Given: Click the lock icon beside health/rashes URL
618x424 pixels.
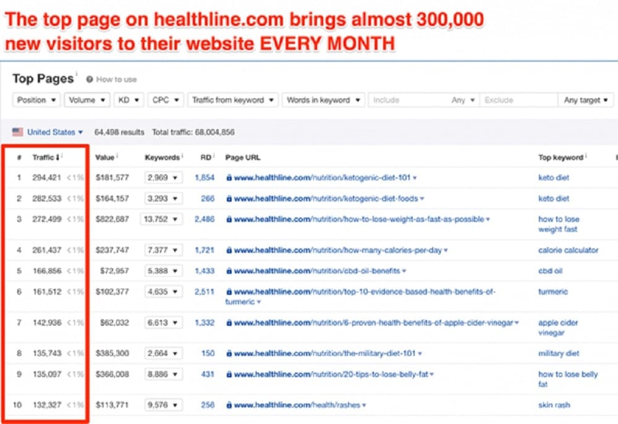Looking at the screenshot, I should click(x=229, y=405).
